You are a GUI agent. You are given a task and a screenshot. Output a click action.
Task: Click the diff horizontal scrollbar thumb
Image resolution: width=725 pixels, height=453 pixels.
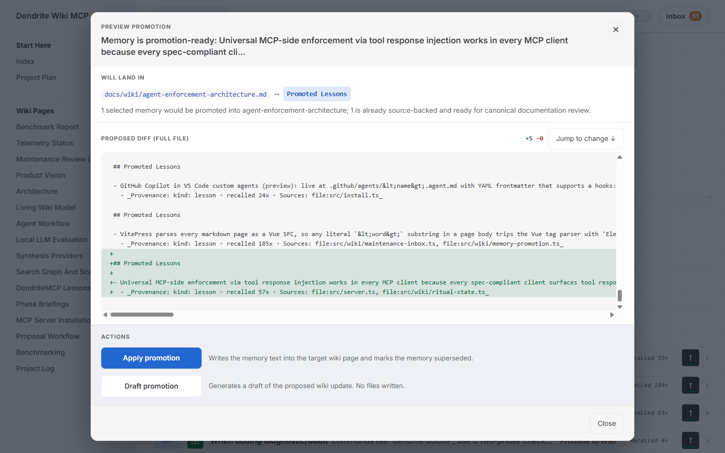[142, 315]
